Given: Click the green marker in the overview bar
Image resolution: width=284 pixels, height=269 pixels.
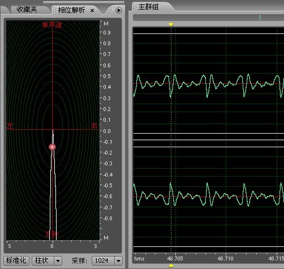Looking at the screenshot, I should (x=260, y=18).
